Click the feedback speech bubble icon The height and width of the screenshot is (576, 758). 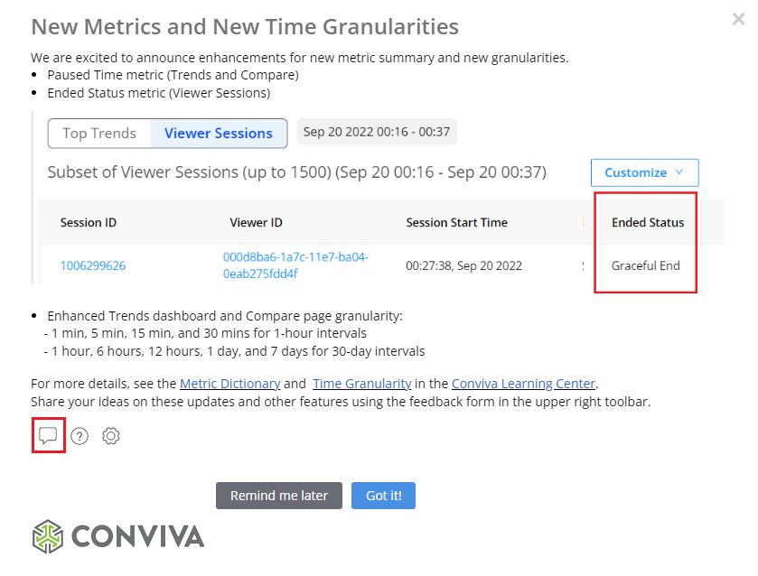pyautogui.click(x=48, y=436)
